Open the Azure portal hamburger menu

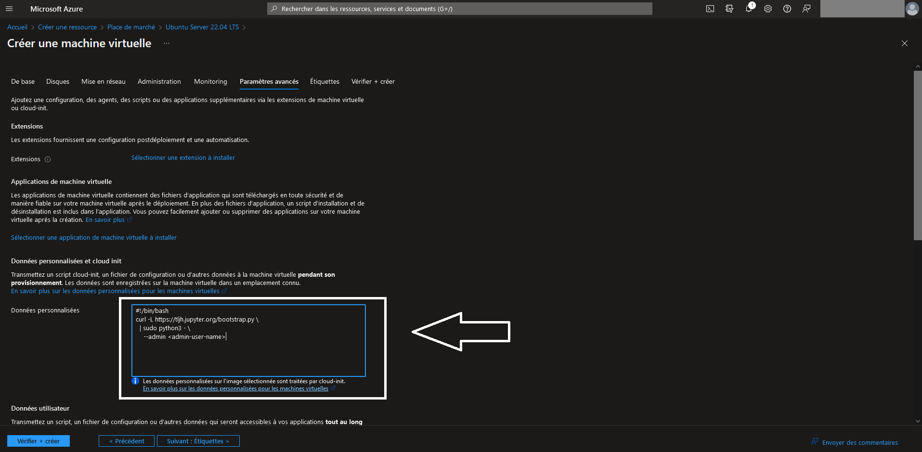point(9,9)
